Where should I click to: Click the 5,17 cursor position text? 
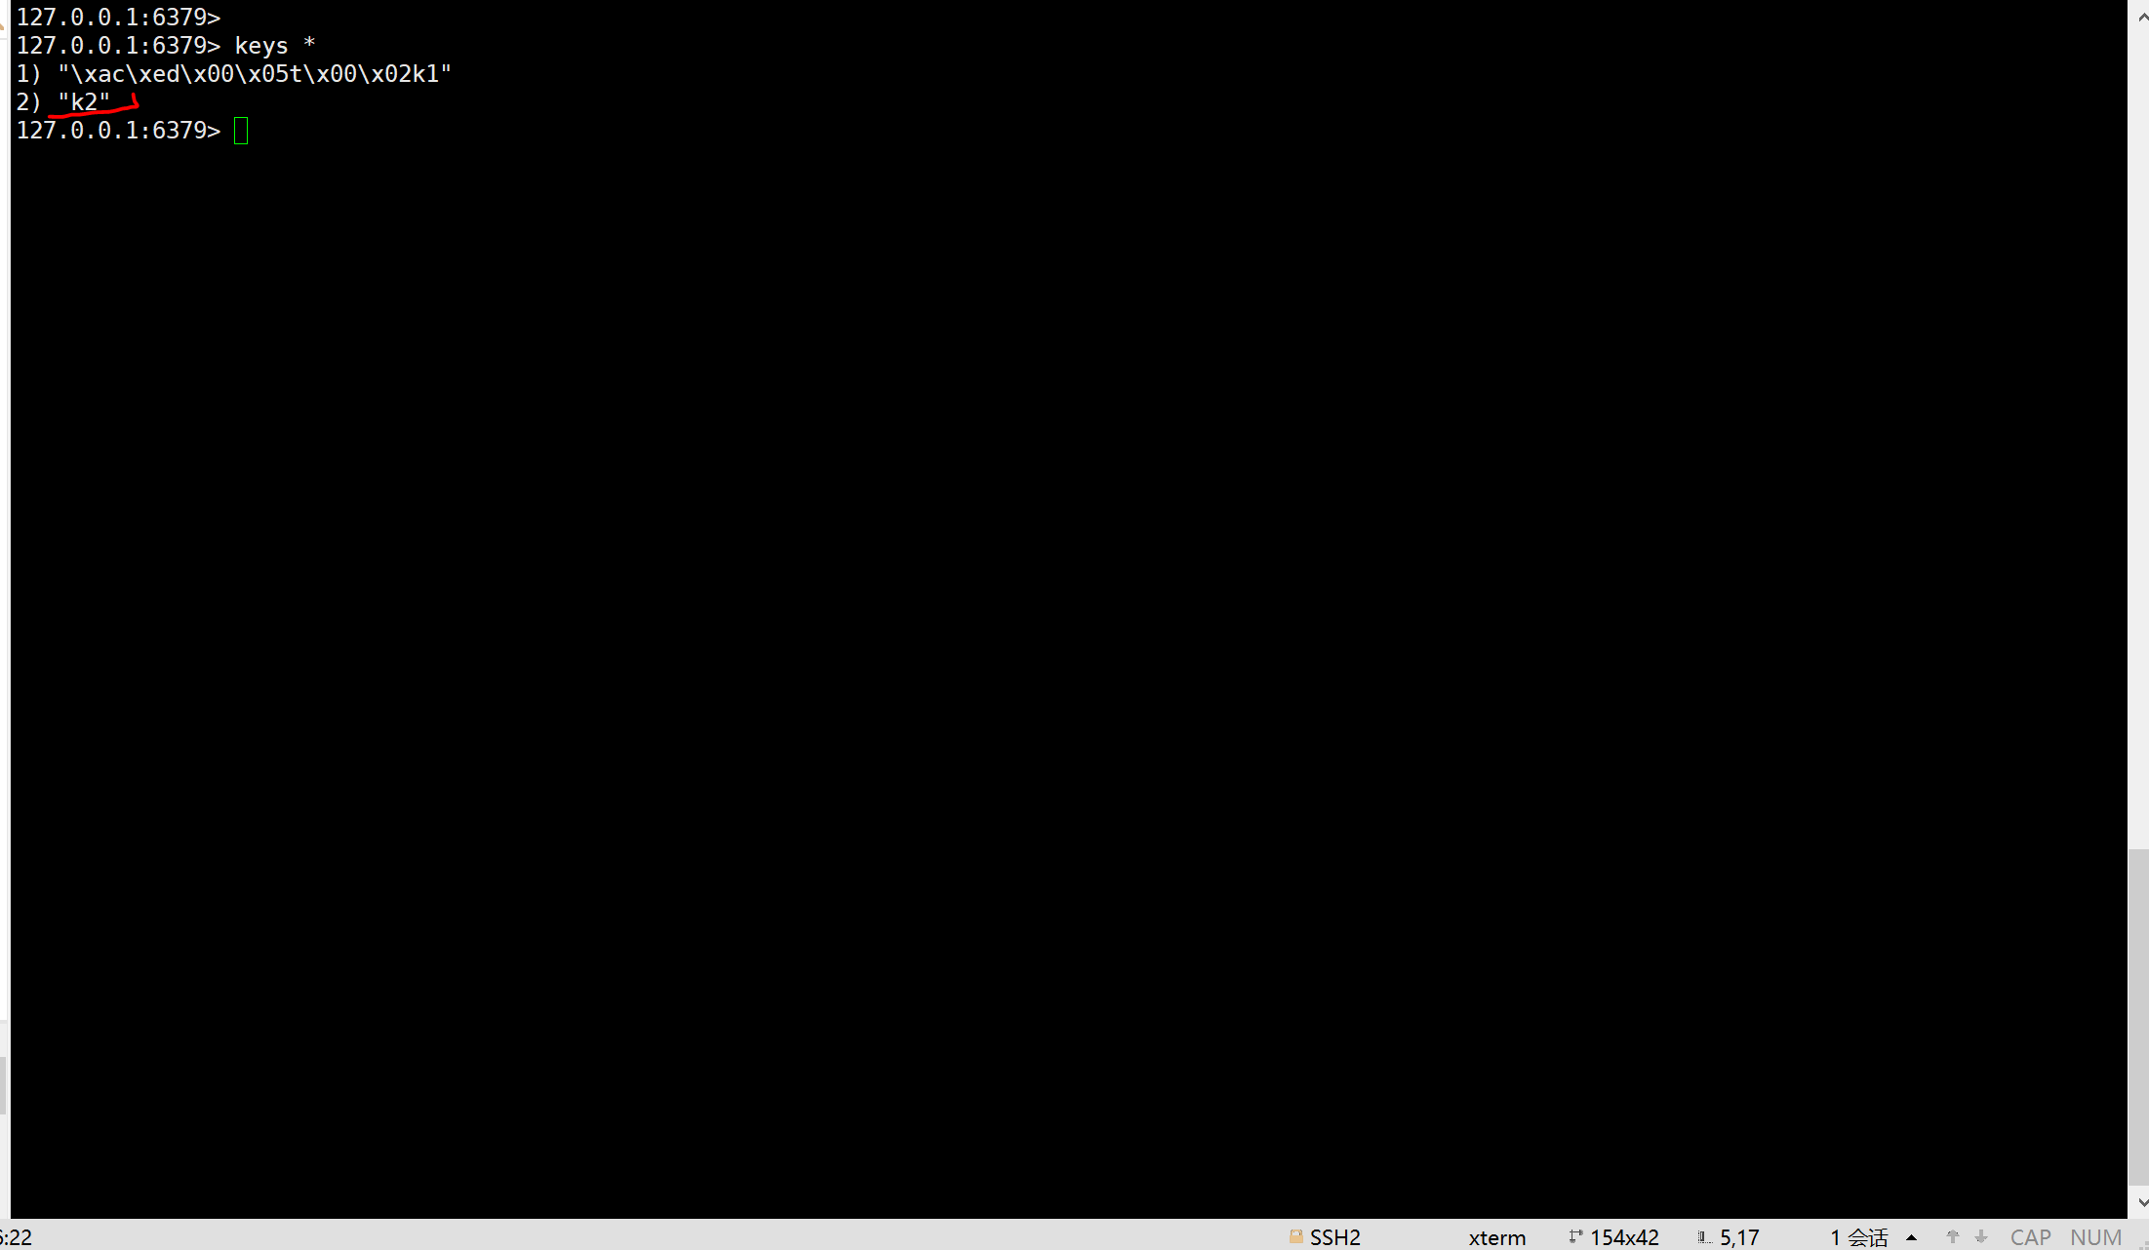1739,1236
